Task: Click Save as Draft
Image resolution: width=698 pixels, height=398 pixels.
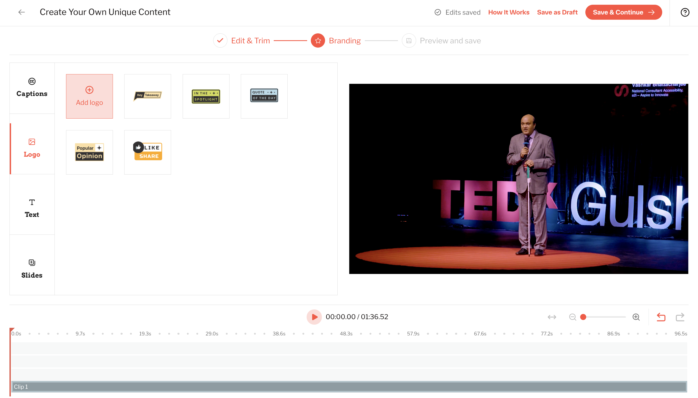Action: (x=557, y=12)
